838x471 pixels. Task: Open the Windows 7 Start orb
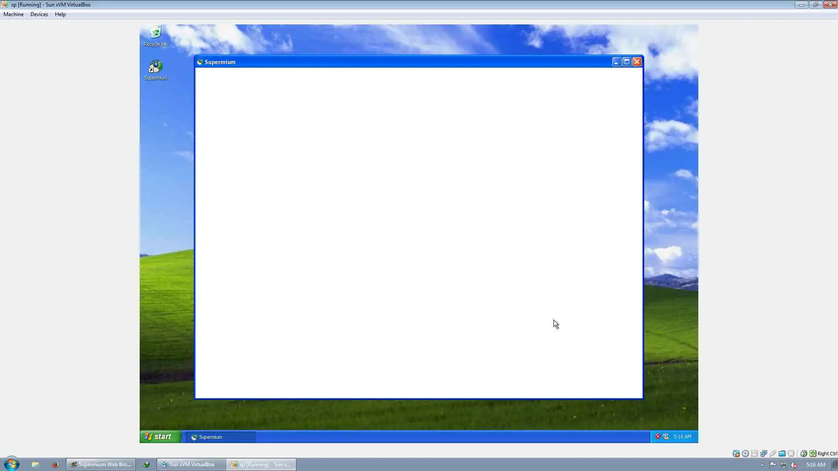11,464
